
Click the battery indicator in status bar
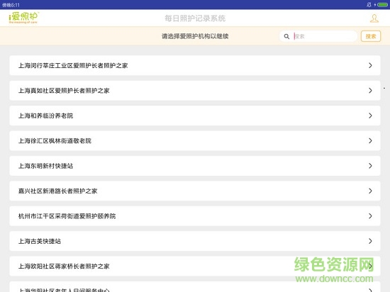[382, 5]
